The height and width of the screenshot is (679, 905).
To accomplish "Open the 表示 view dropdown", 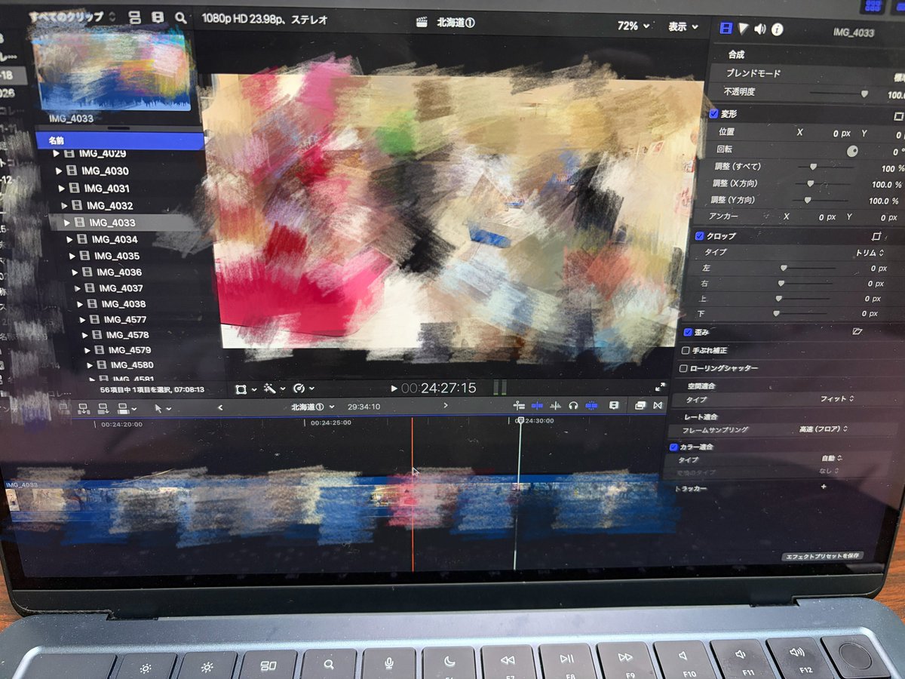I will (682, 26).
